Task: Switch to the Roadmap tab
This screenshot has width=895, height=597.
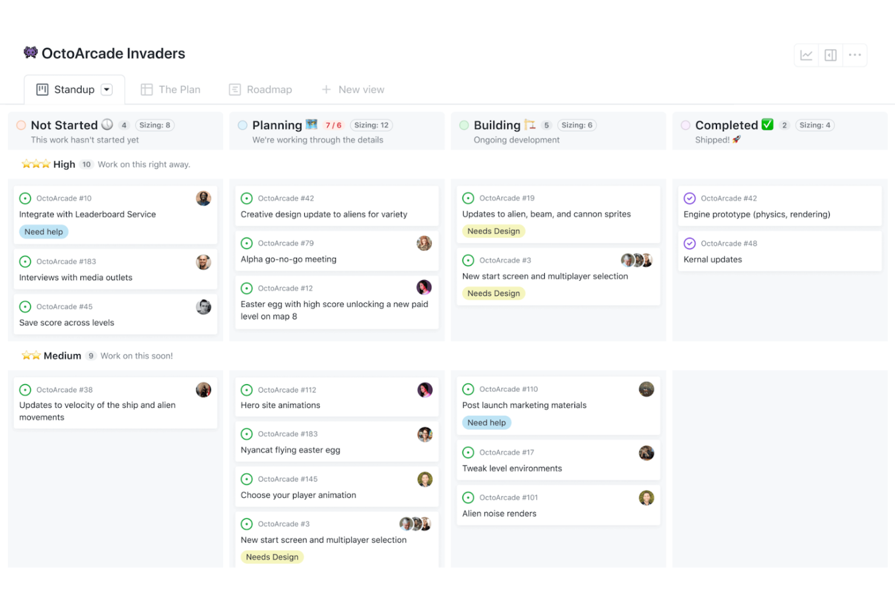Action: (x=261, y=90)
